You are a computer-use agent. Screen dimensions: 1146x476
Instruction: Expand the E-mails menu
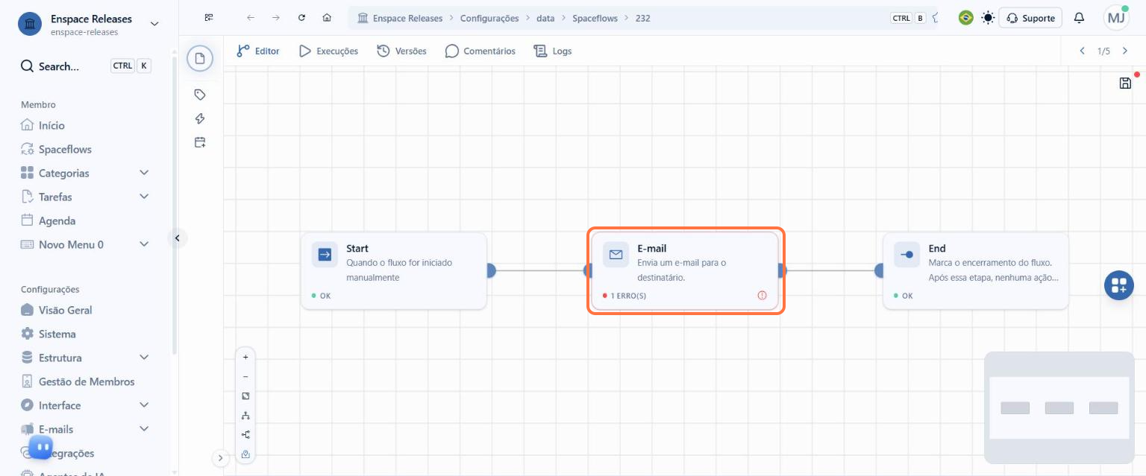coord(144,429)
